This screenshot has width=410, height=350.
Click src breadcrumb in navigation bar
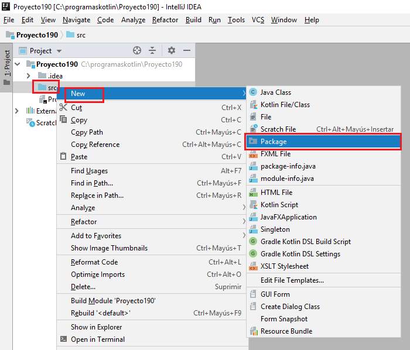point(76,35)
